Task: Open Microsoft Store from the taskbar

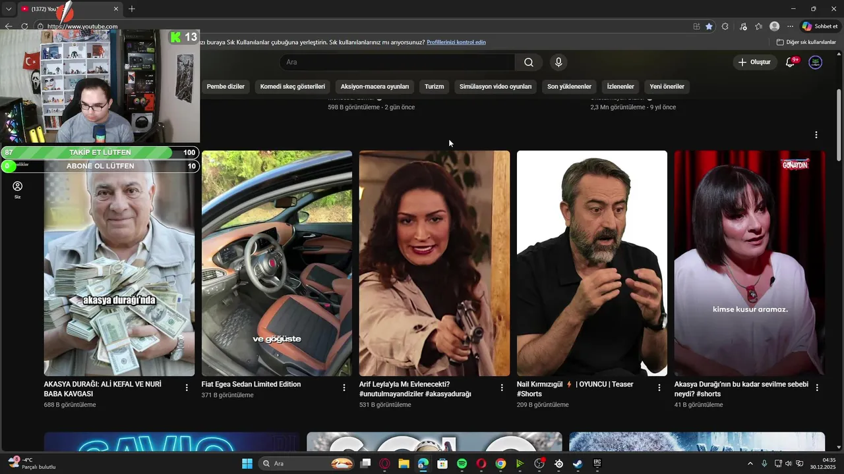Action: click(442, 463)
